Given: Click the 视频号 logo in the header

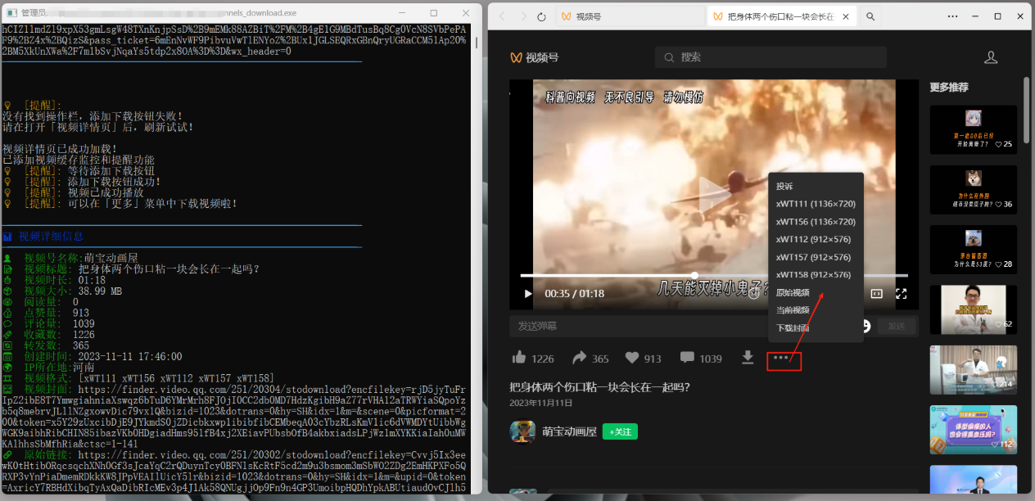Looking at the screenshot, I should coord(531,56).
